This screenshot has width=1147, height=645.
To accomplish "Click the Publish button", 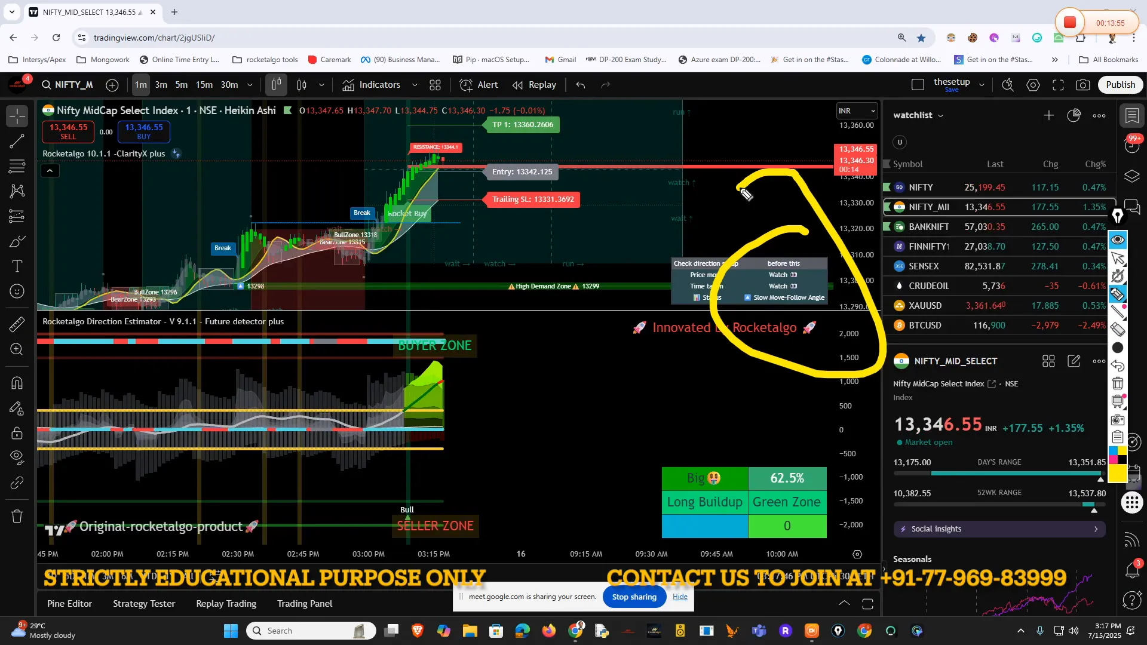I will click(1120, 85).
